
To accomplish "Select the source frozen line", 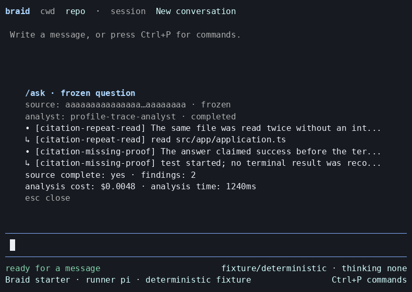I will tap(128, 105).
